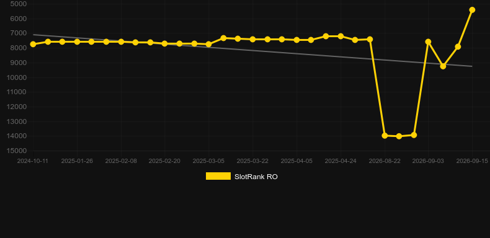Image resolution: width=490 pixels, height=238 pixels.
Task: Click the 2026-09-15 date label
Action: (472, 161)
